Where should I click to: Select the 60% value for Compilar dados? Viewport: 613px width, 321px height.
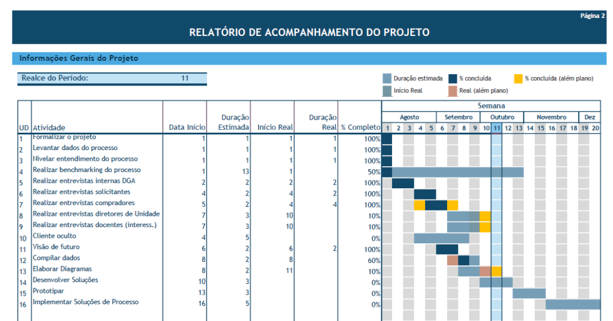372,260
